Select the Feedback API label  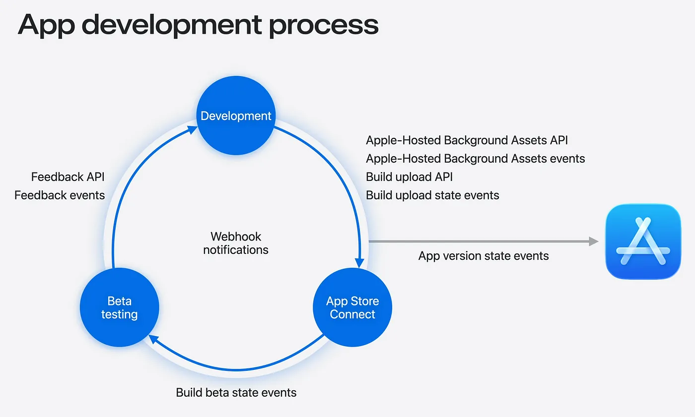[68, 177]
